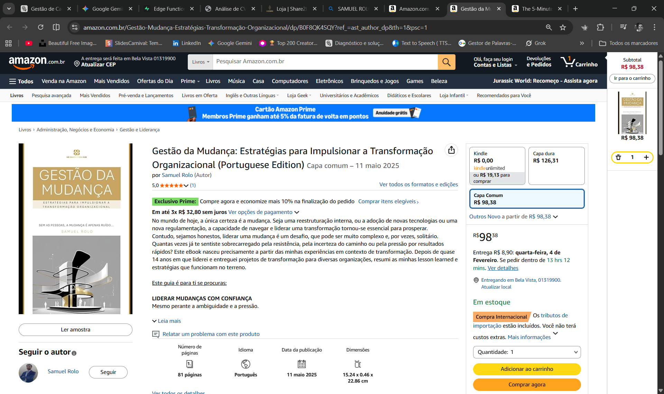Click the share icon next to the product title

click(451, 150)
